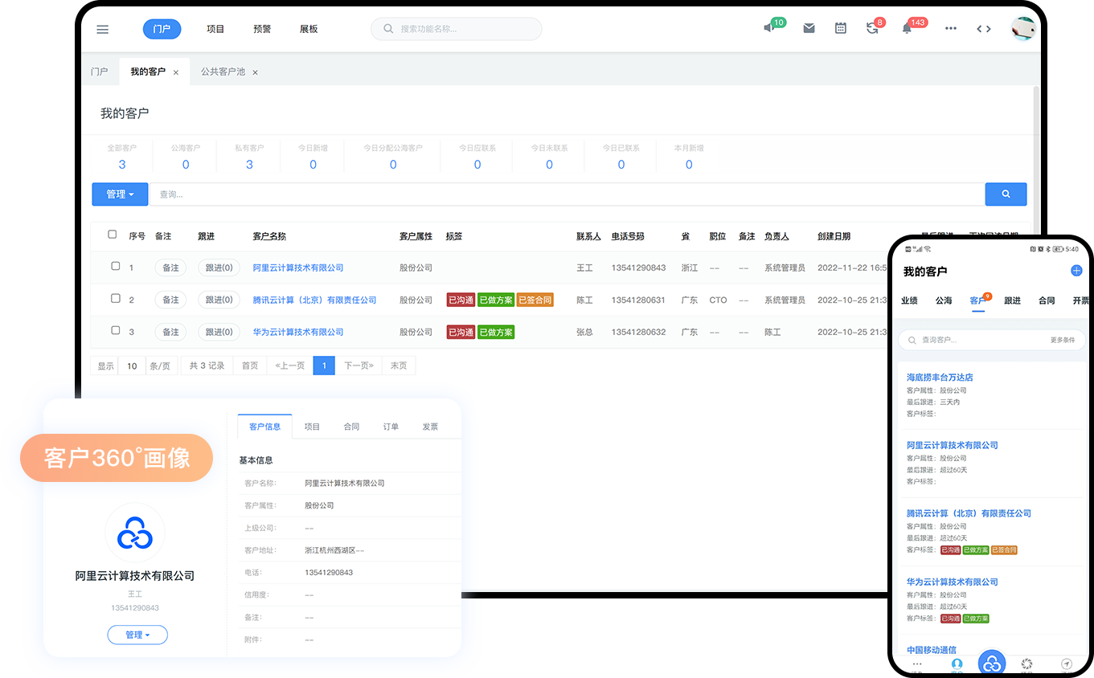
Task: Click the announcement speaker icon
Action: coord(769,28)
